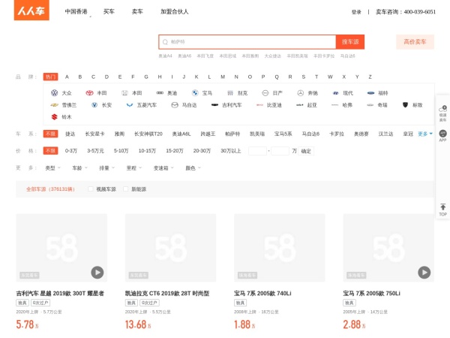The height and width of the screenshot is (338, 450).
Task: Select the 起亚 Kia brand icon
Action: tap(299, 105)
